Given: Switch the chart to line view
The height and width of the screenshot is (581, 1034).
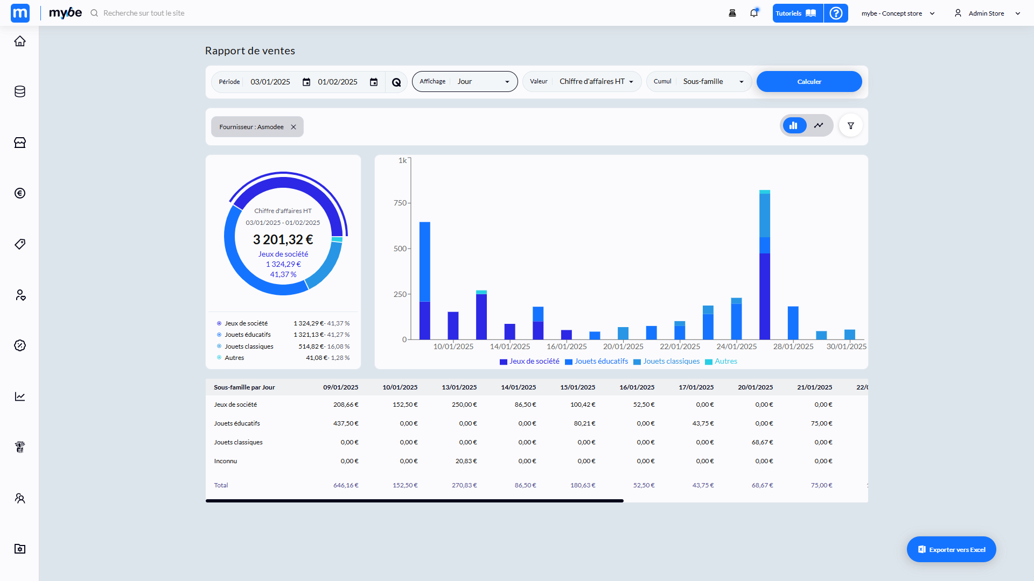Looking at the screenshot, I should pyautogui.click(x=819, y=125).
